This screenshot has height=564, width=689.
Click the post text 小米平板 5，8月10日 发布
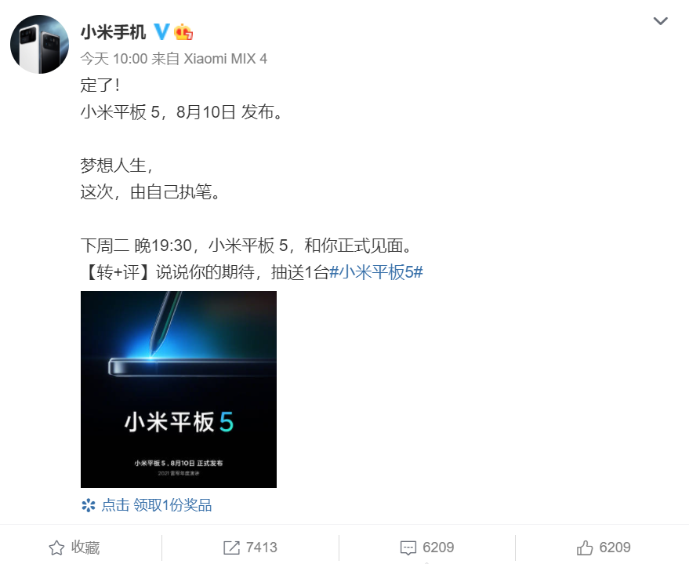point(182,112)
